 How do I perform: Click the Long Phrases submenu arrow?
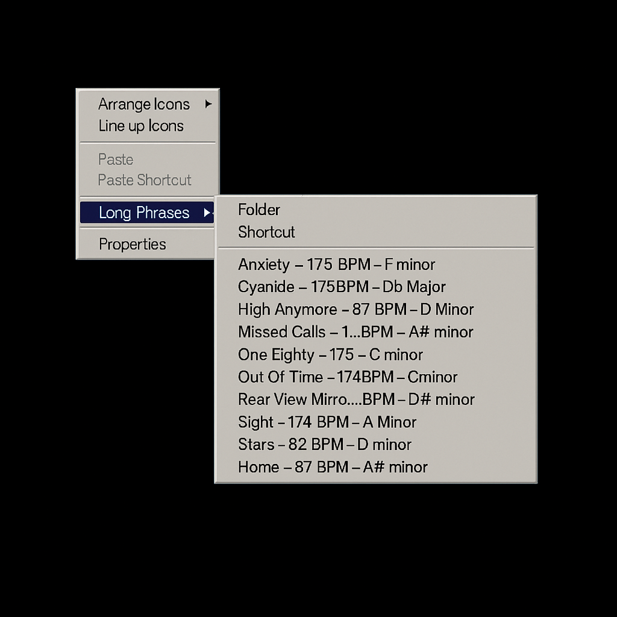coord(207,213)
